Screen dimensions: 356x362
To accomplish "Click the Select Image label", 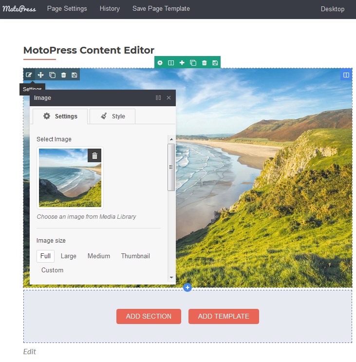I will [54, 139].
